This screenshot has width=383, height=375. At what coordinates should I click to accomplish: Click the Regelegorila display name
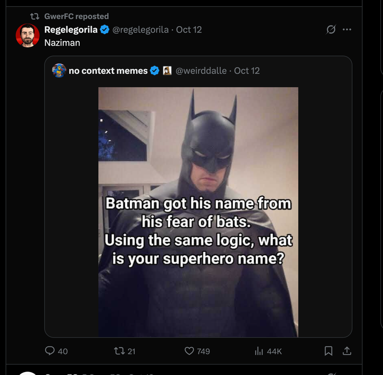pyautogui.click(x=71, y=30)
